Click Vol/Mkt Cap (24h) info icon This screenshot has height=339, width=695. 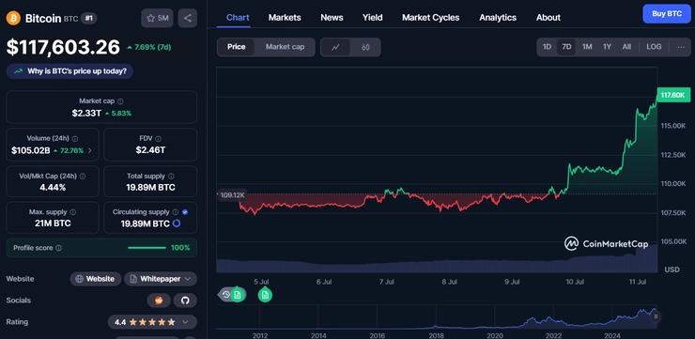[83, 177]
